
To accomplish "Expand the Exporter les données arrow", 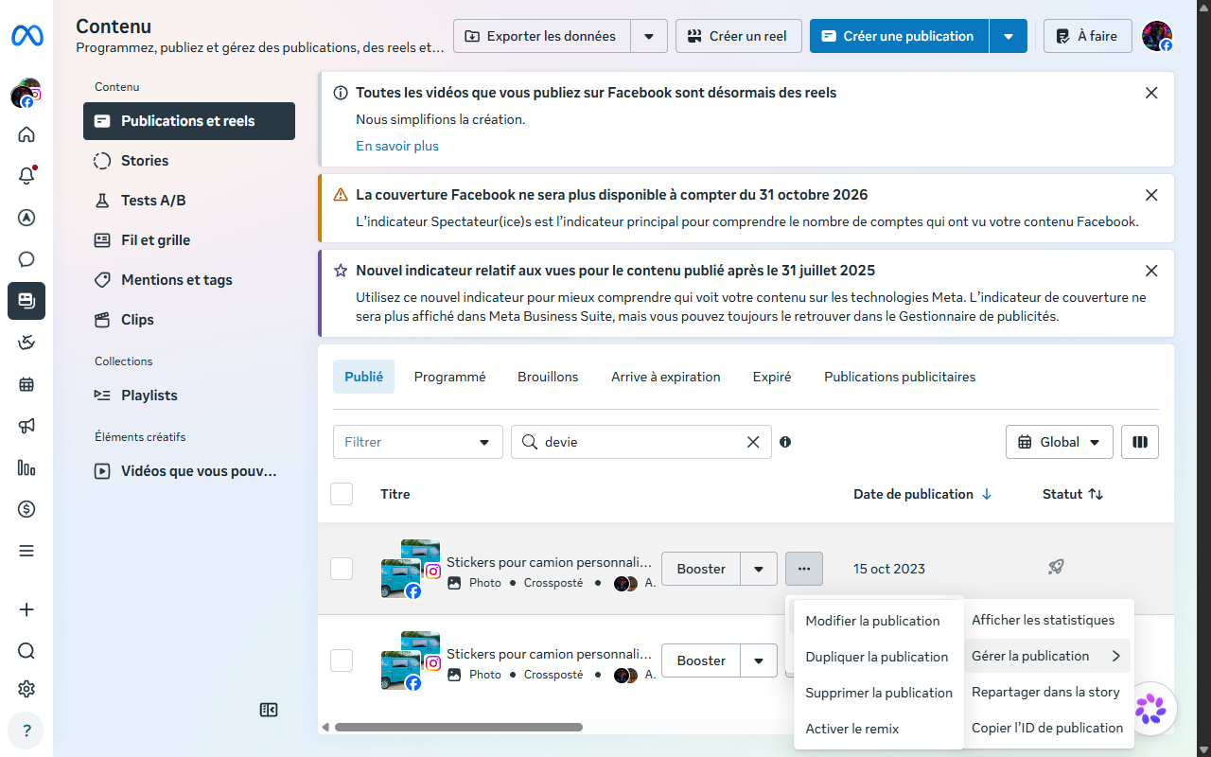I will click(649, 36).
